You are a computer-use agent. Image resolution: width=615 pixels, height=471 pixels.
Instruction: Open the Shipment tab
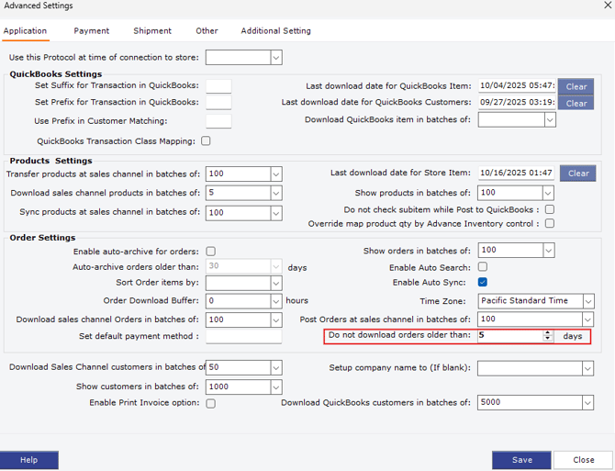pyautogui.click(x=152, y=31)
